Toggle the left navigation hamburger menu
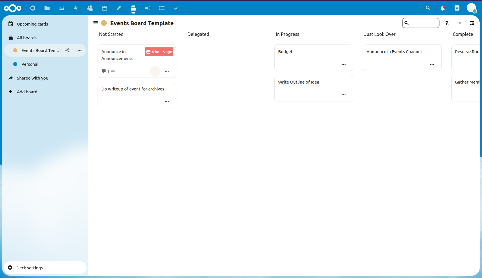482x278 pixels. [96, 23]
